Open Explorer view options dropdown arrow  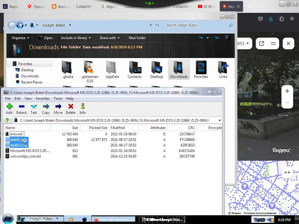208,38
